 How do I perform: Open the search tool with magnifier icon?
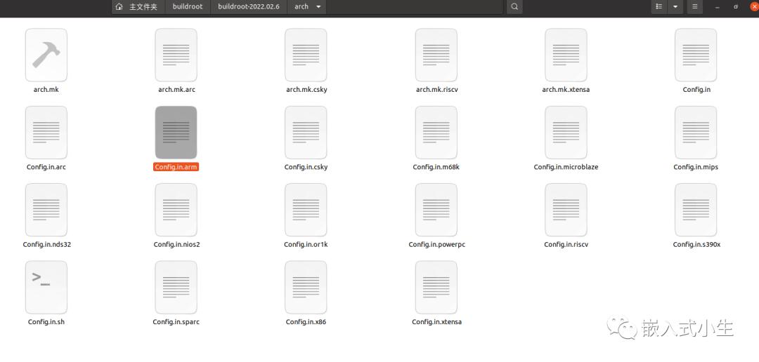pos(514,7)
